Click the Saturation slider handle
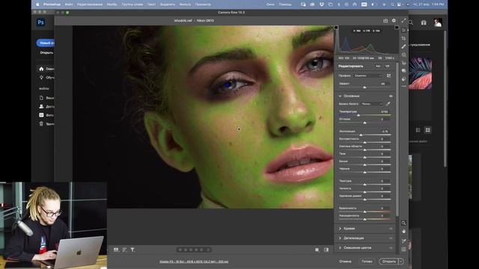 pyautogui.click(x=364, y=219)
